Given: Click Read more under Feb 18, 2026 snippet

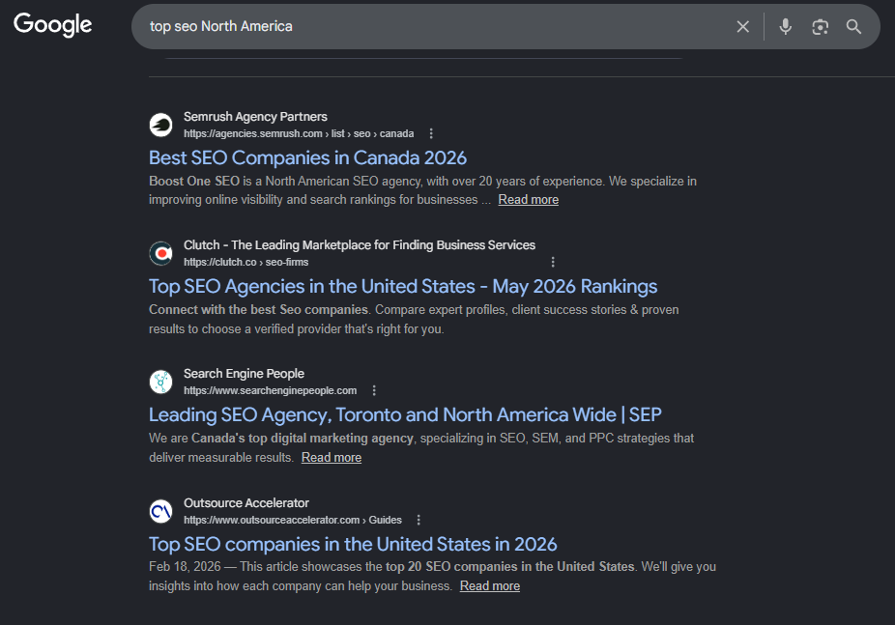Looking at the screenshot, I should pos(490,586).
